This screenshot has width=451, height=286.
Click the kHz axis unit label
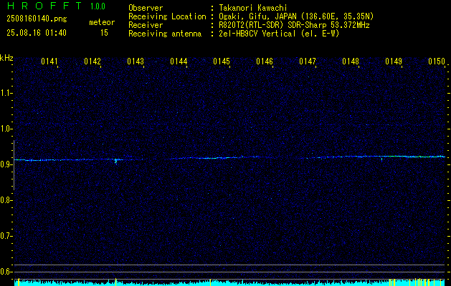(x=6, y=58)
